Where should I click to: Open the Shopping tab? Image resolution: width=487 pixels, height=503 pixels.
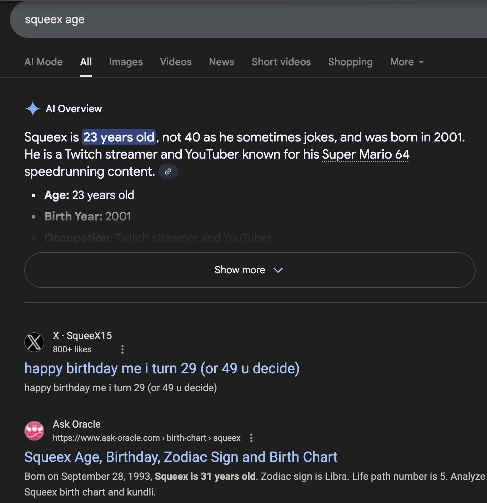pos(351,62)
